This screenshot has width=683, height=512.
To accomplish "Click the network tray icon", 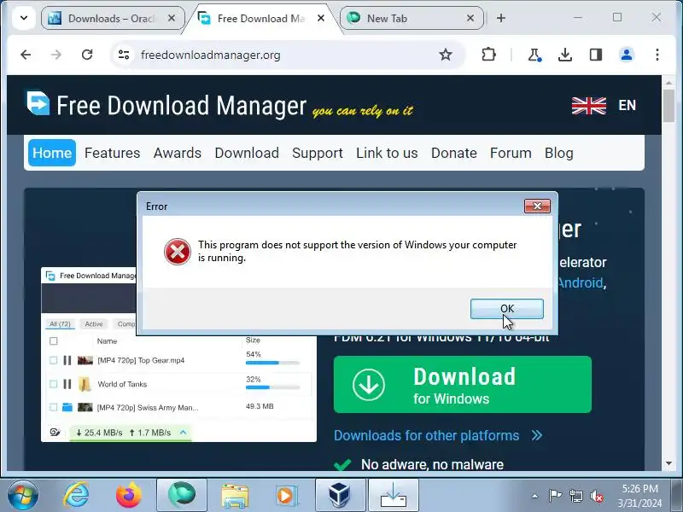I will click(575, 496).
